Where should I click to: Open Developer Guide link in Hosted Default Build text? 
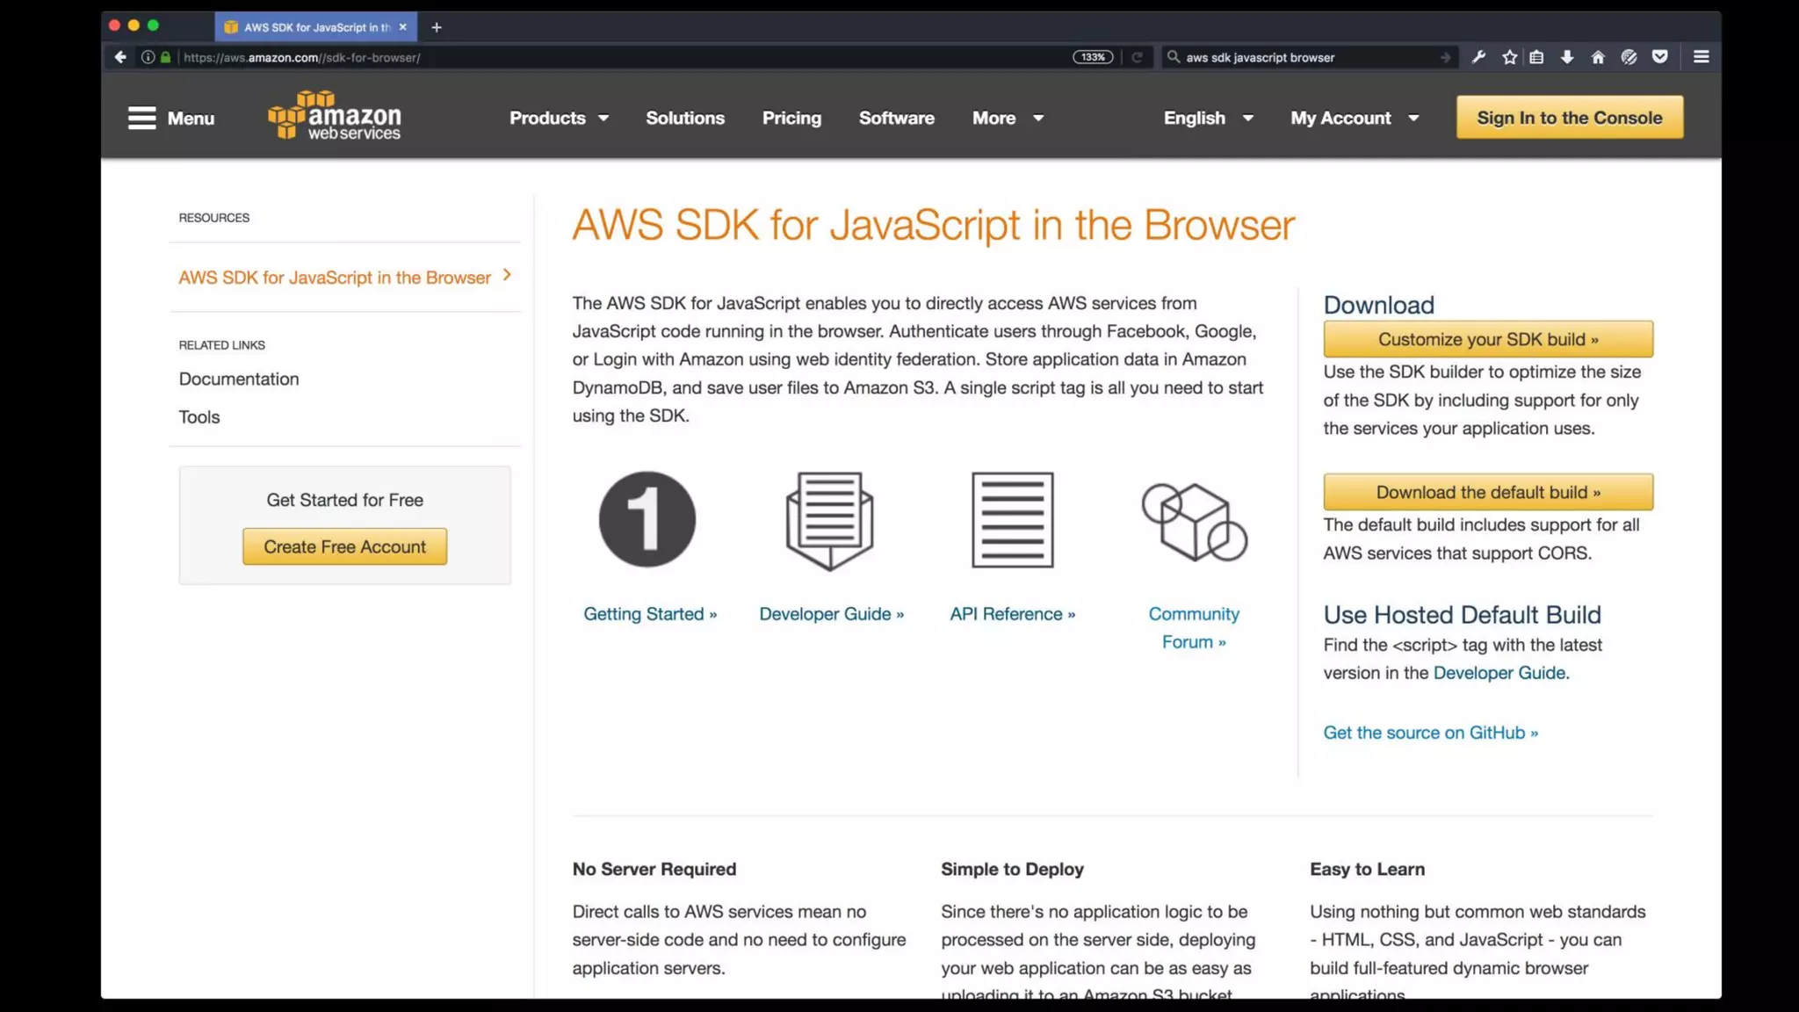pyautogui.click(x=1499, y=673)
